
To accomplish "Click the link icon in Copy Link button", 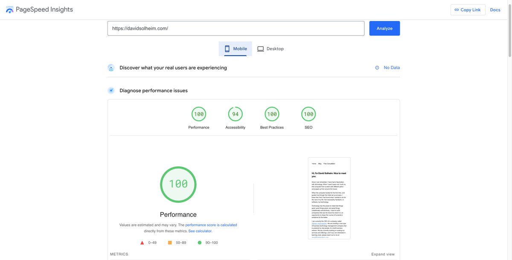I will (x=457, y=10).
